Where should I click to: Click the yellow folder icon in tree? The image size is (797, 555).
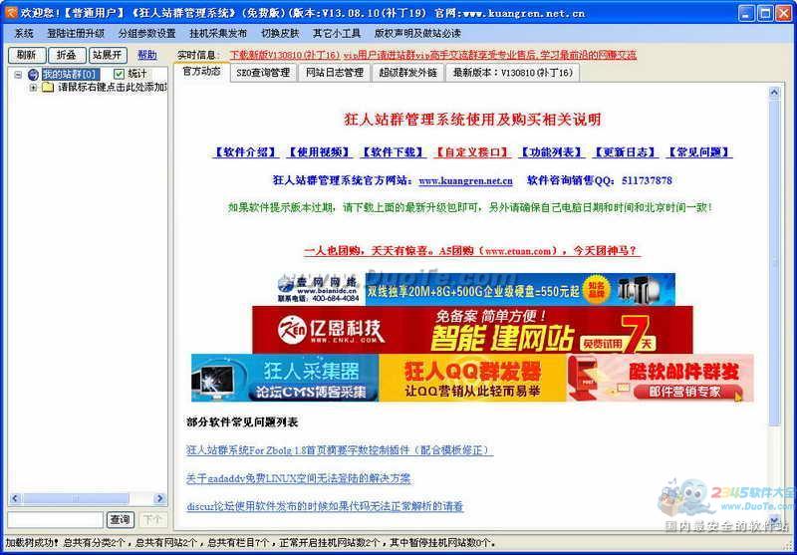[48, 88]
